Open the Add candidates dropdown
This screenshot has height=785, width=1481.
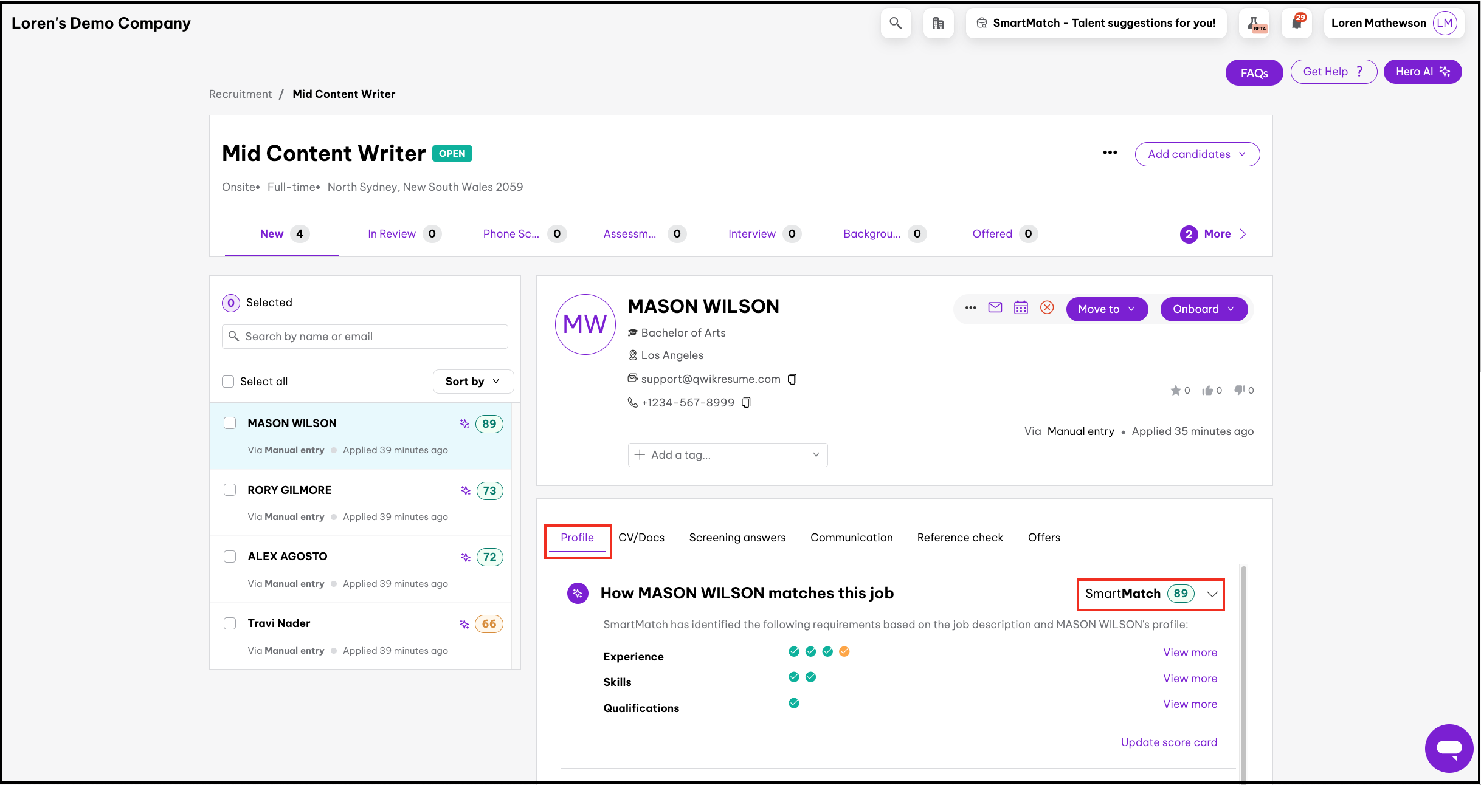tap(1196, 154)
